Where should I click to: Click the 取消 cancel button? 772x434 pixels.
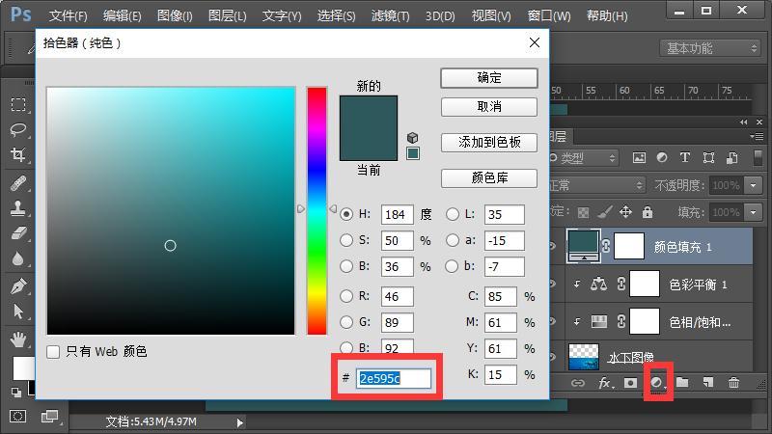point(489,107)
